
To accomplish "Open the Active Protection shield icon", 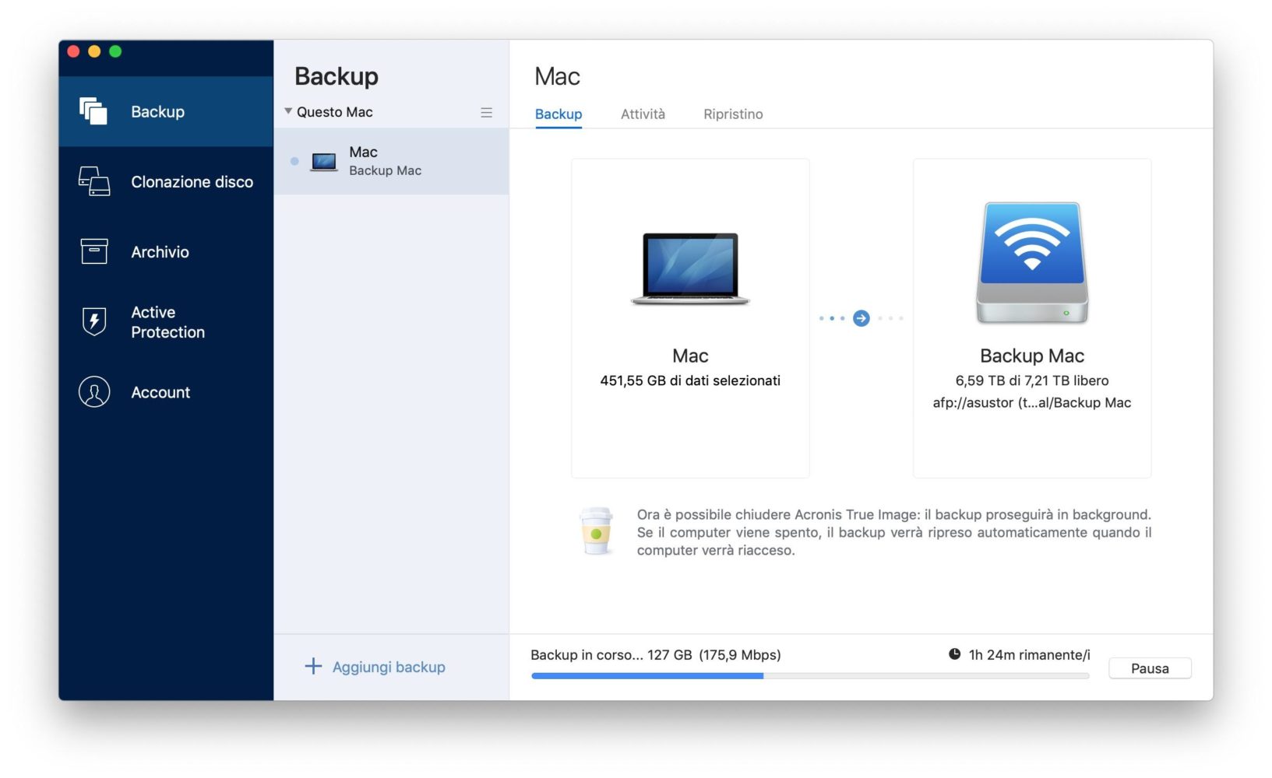I will tap(94, 321).
